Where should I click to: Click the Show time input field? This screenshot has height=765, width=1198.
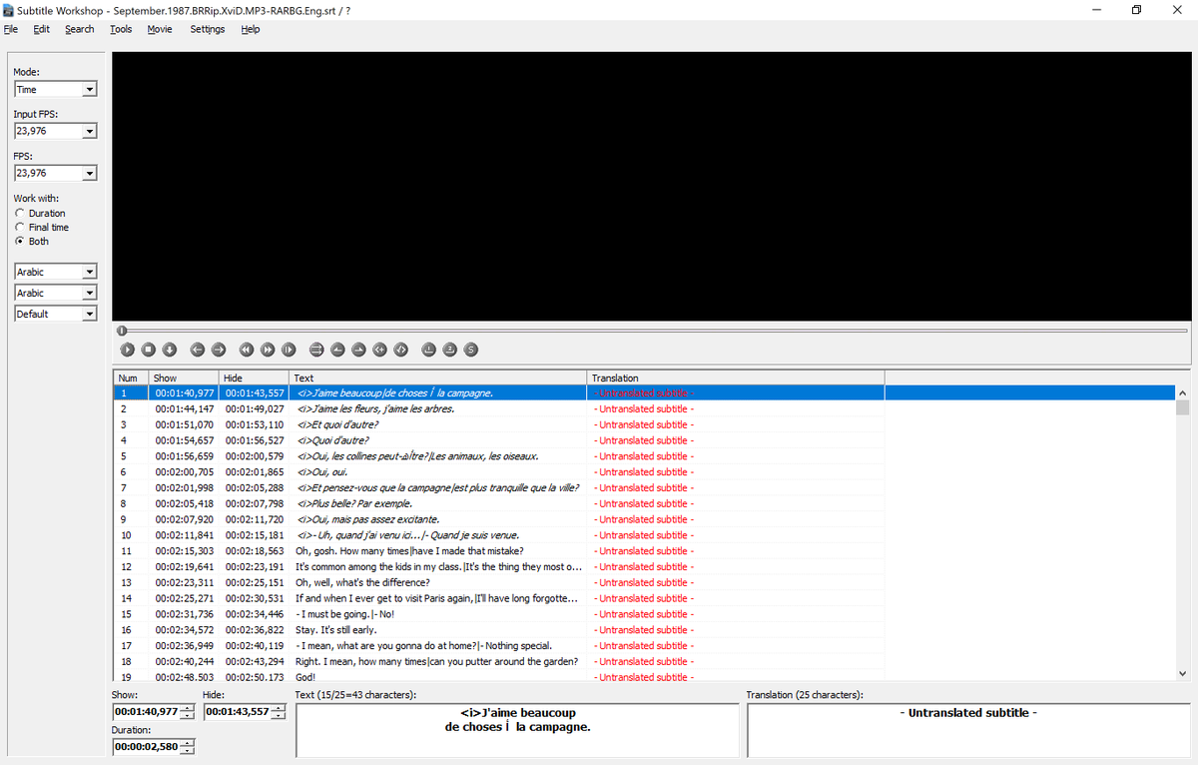(146, 712)
